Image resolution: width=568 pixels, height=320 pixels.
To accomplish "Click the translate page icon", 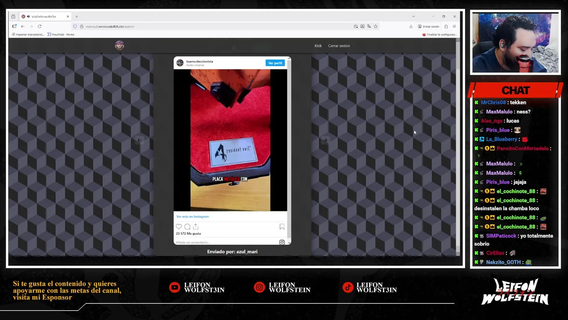I will click(369, 26).
